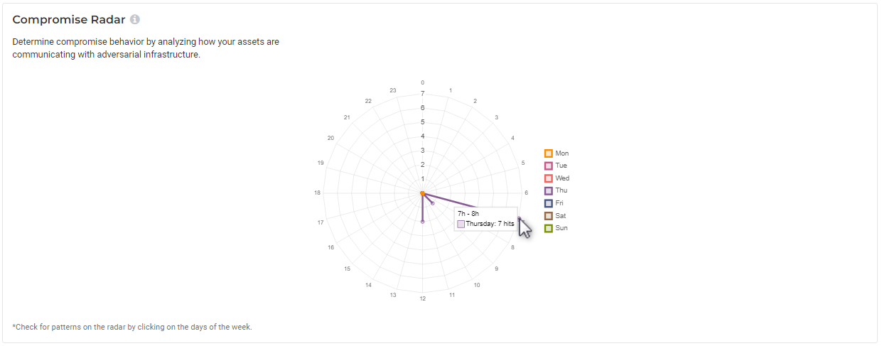Click the hour 18 axis label

point(316,193)
